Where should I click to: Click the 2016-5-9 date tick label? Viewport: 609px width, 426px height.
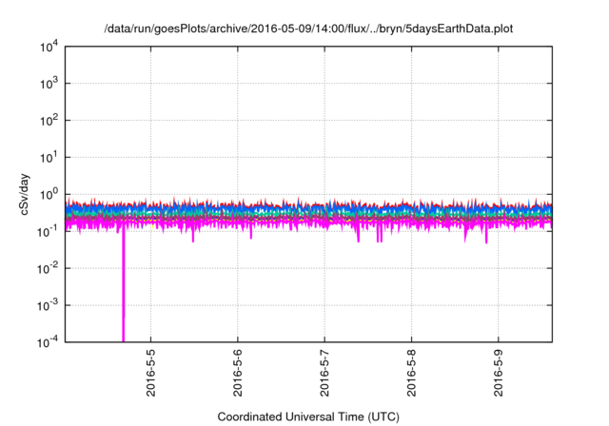(x=499, y=373)
